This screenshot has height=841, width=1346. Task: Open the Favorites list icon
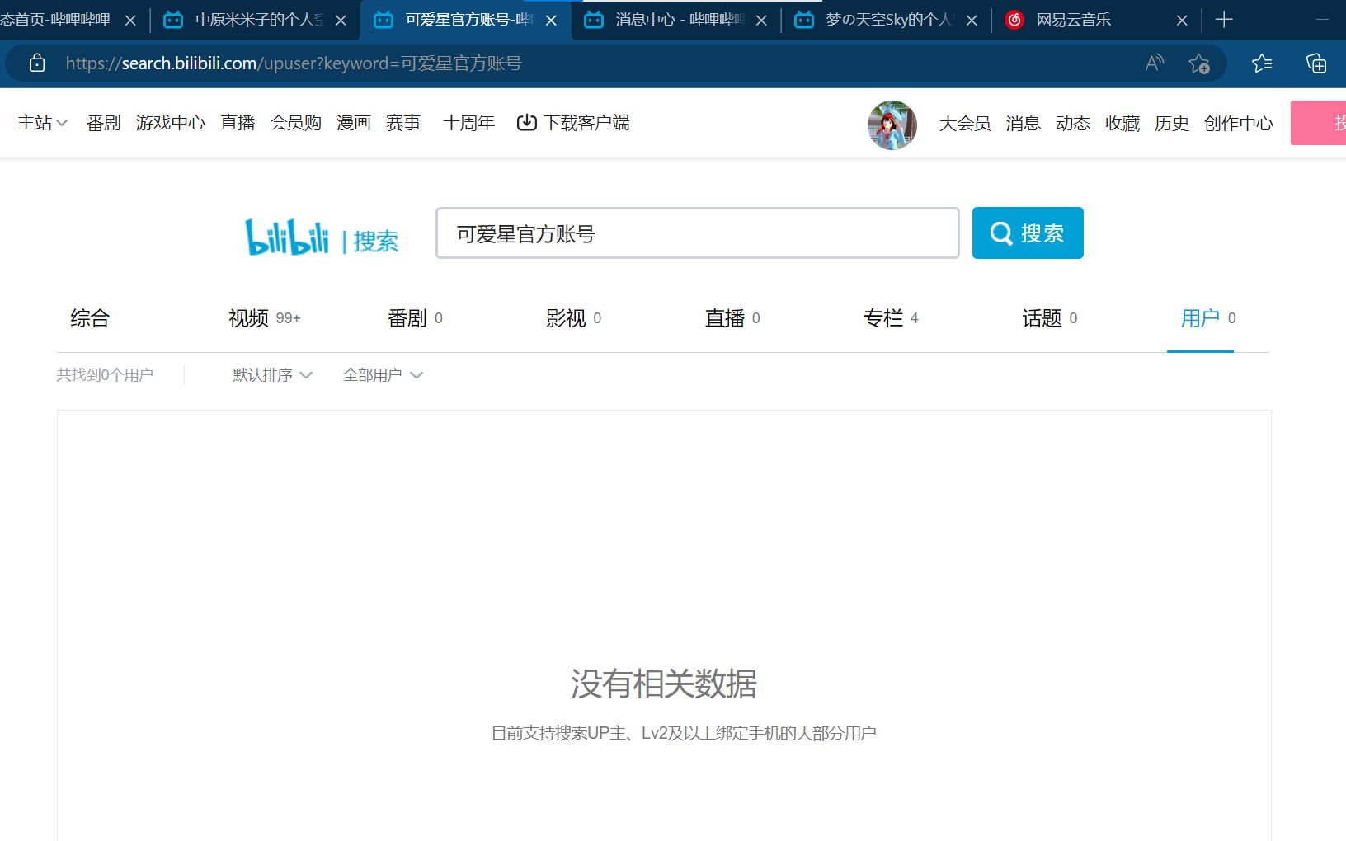pos(1262,63)
